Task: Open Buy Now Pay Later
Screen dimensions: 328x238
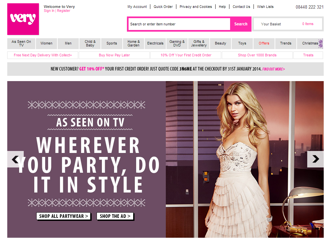Action: 114,55
